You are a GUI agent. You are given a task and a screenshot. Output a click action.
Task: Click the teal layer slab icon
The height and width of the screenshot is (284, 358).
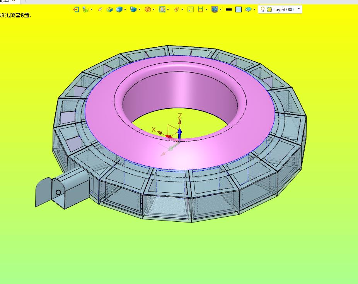pyautogui.click(x=248, y=10)
